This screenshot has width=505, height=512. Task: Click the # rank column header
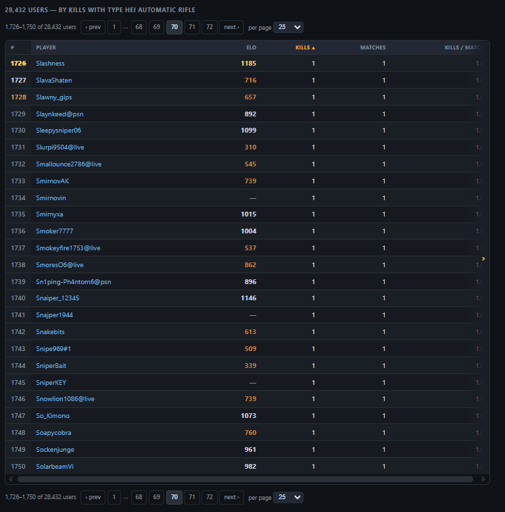click(12, 47)
